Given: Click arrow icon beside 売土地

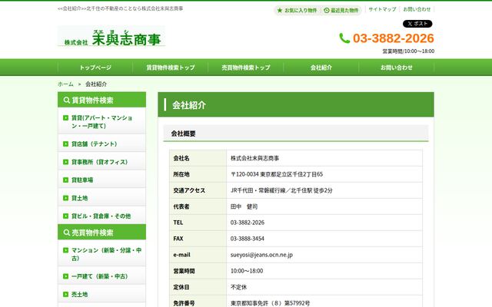Looking at the screenshot, I should (x=65, y=295).
